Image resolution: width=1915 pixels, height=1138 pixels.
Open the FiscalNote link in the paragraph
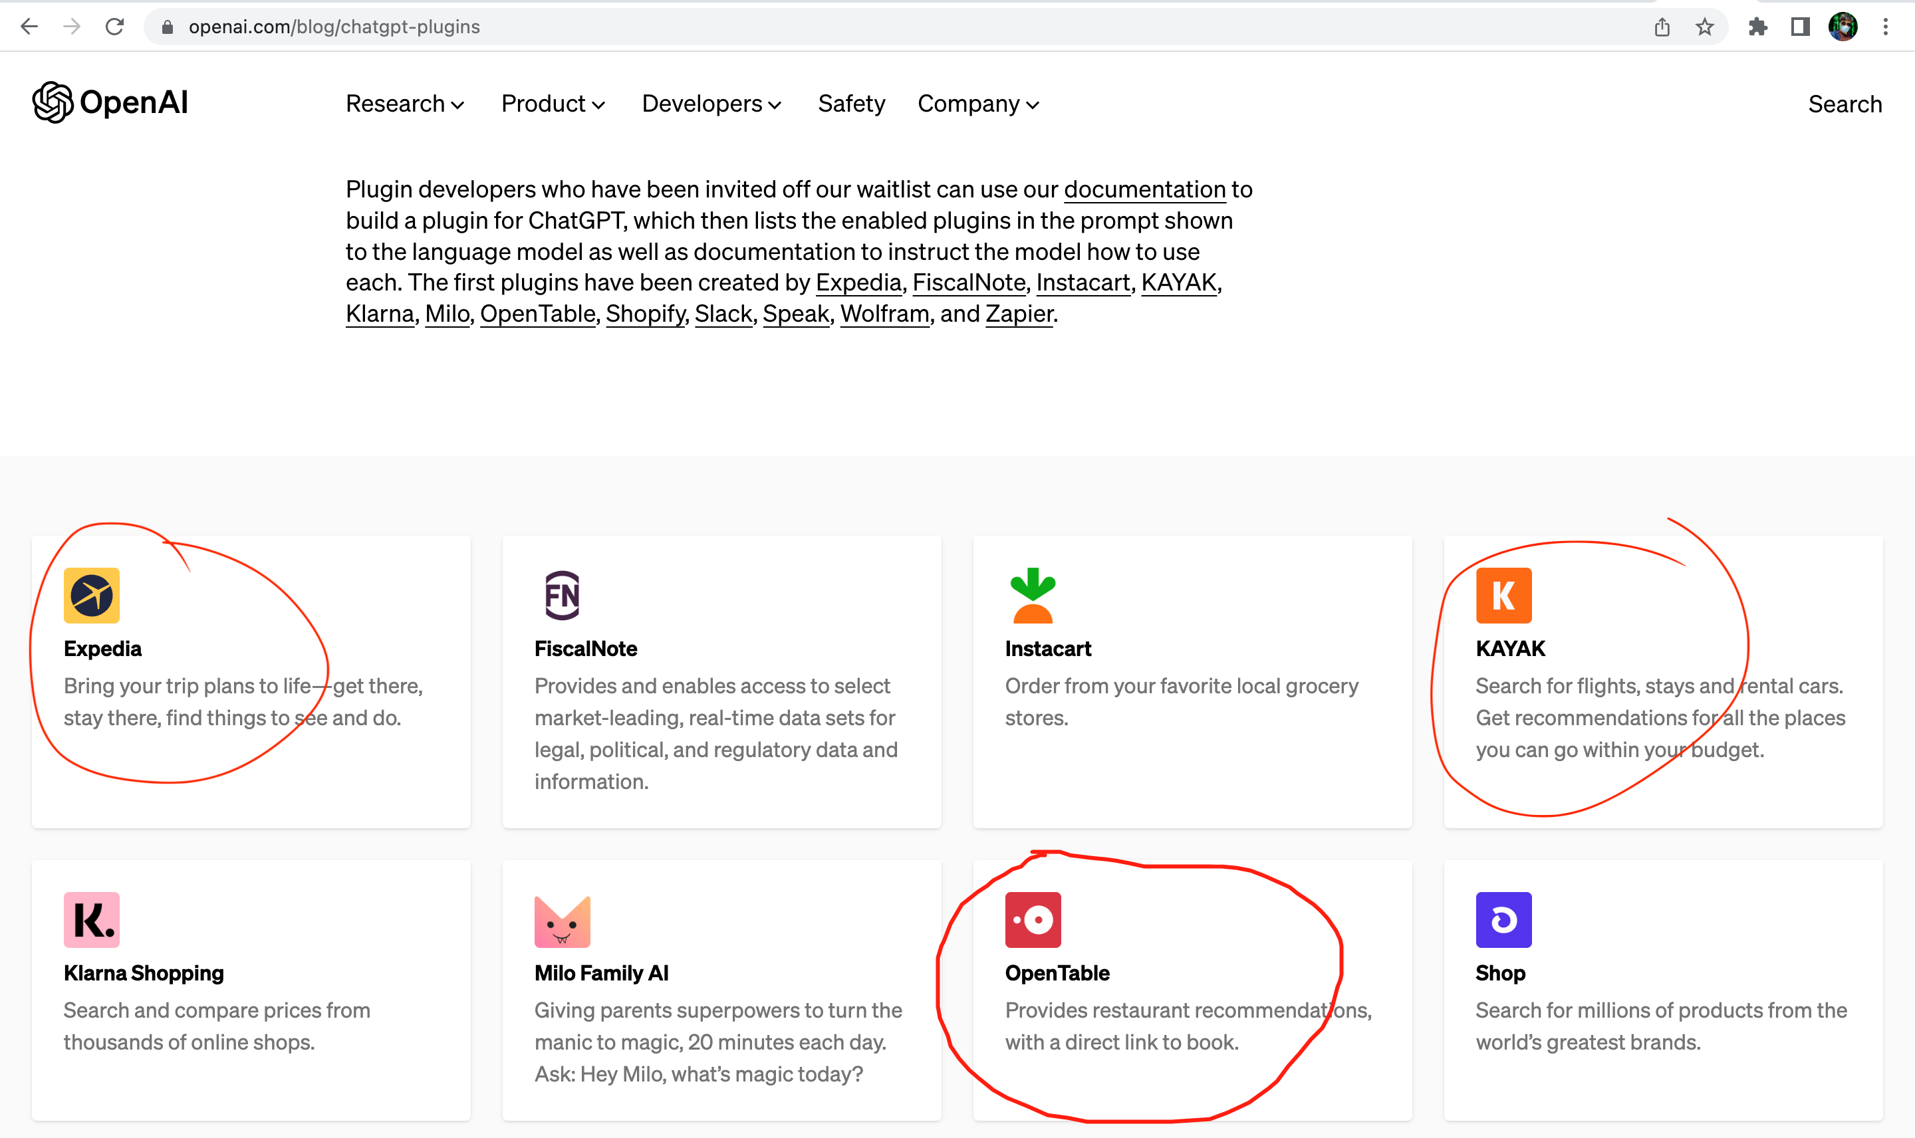tap(969, 283)
